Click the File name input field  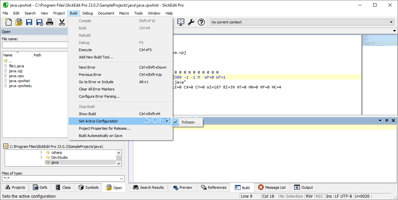(x=35, y=45)
